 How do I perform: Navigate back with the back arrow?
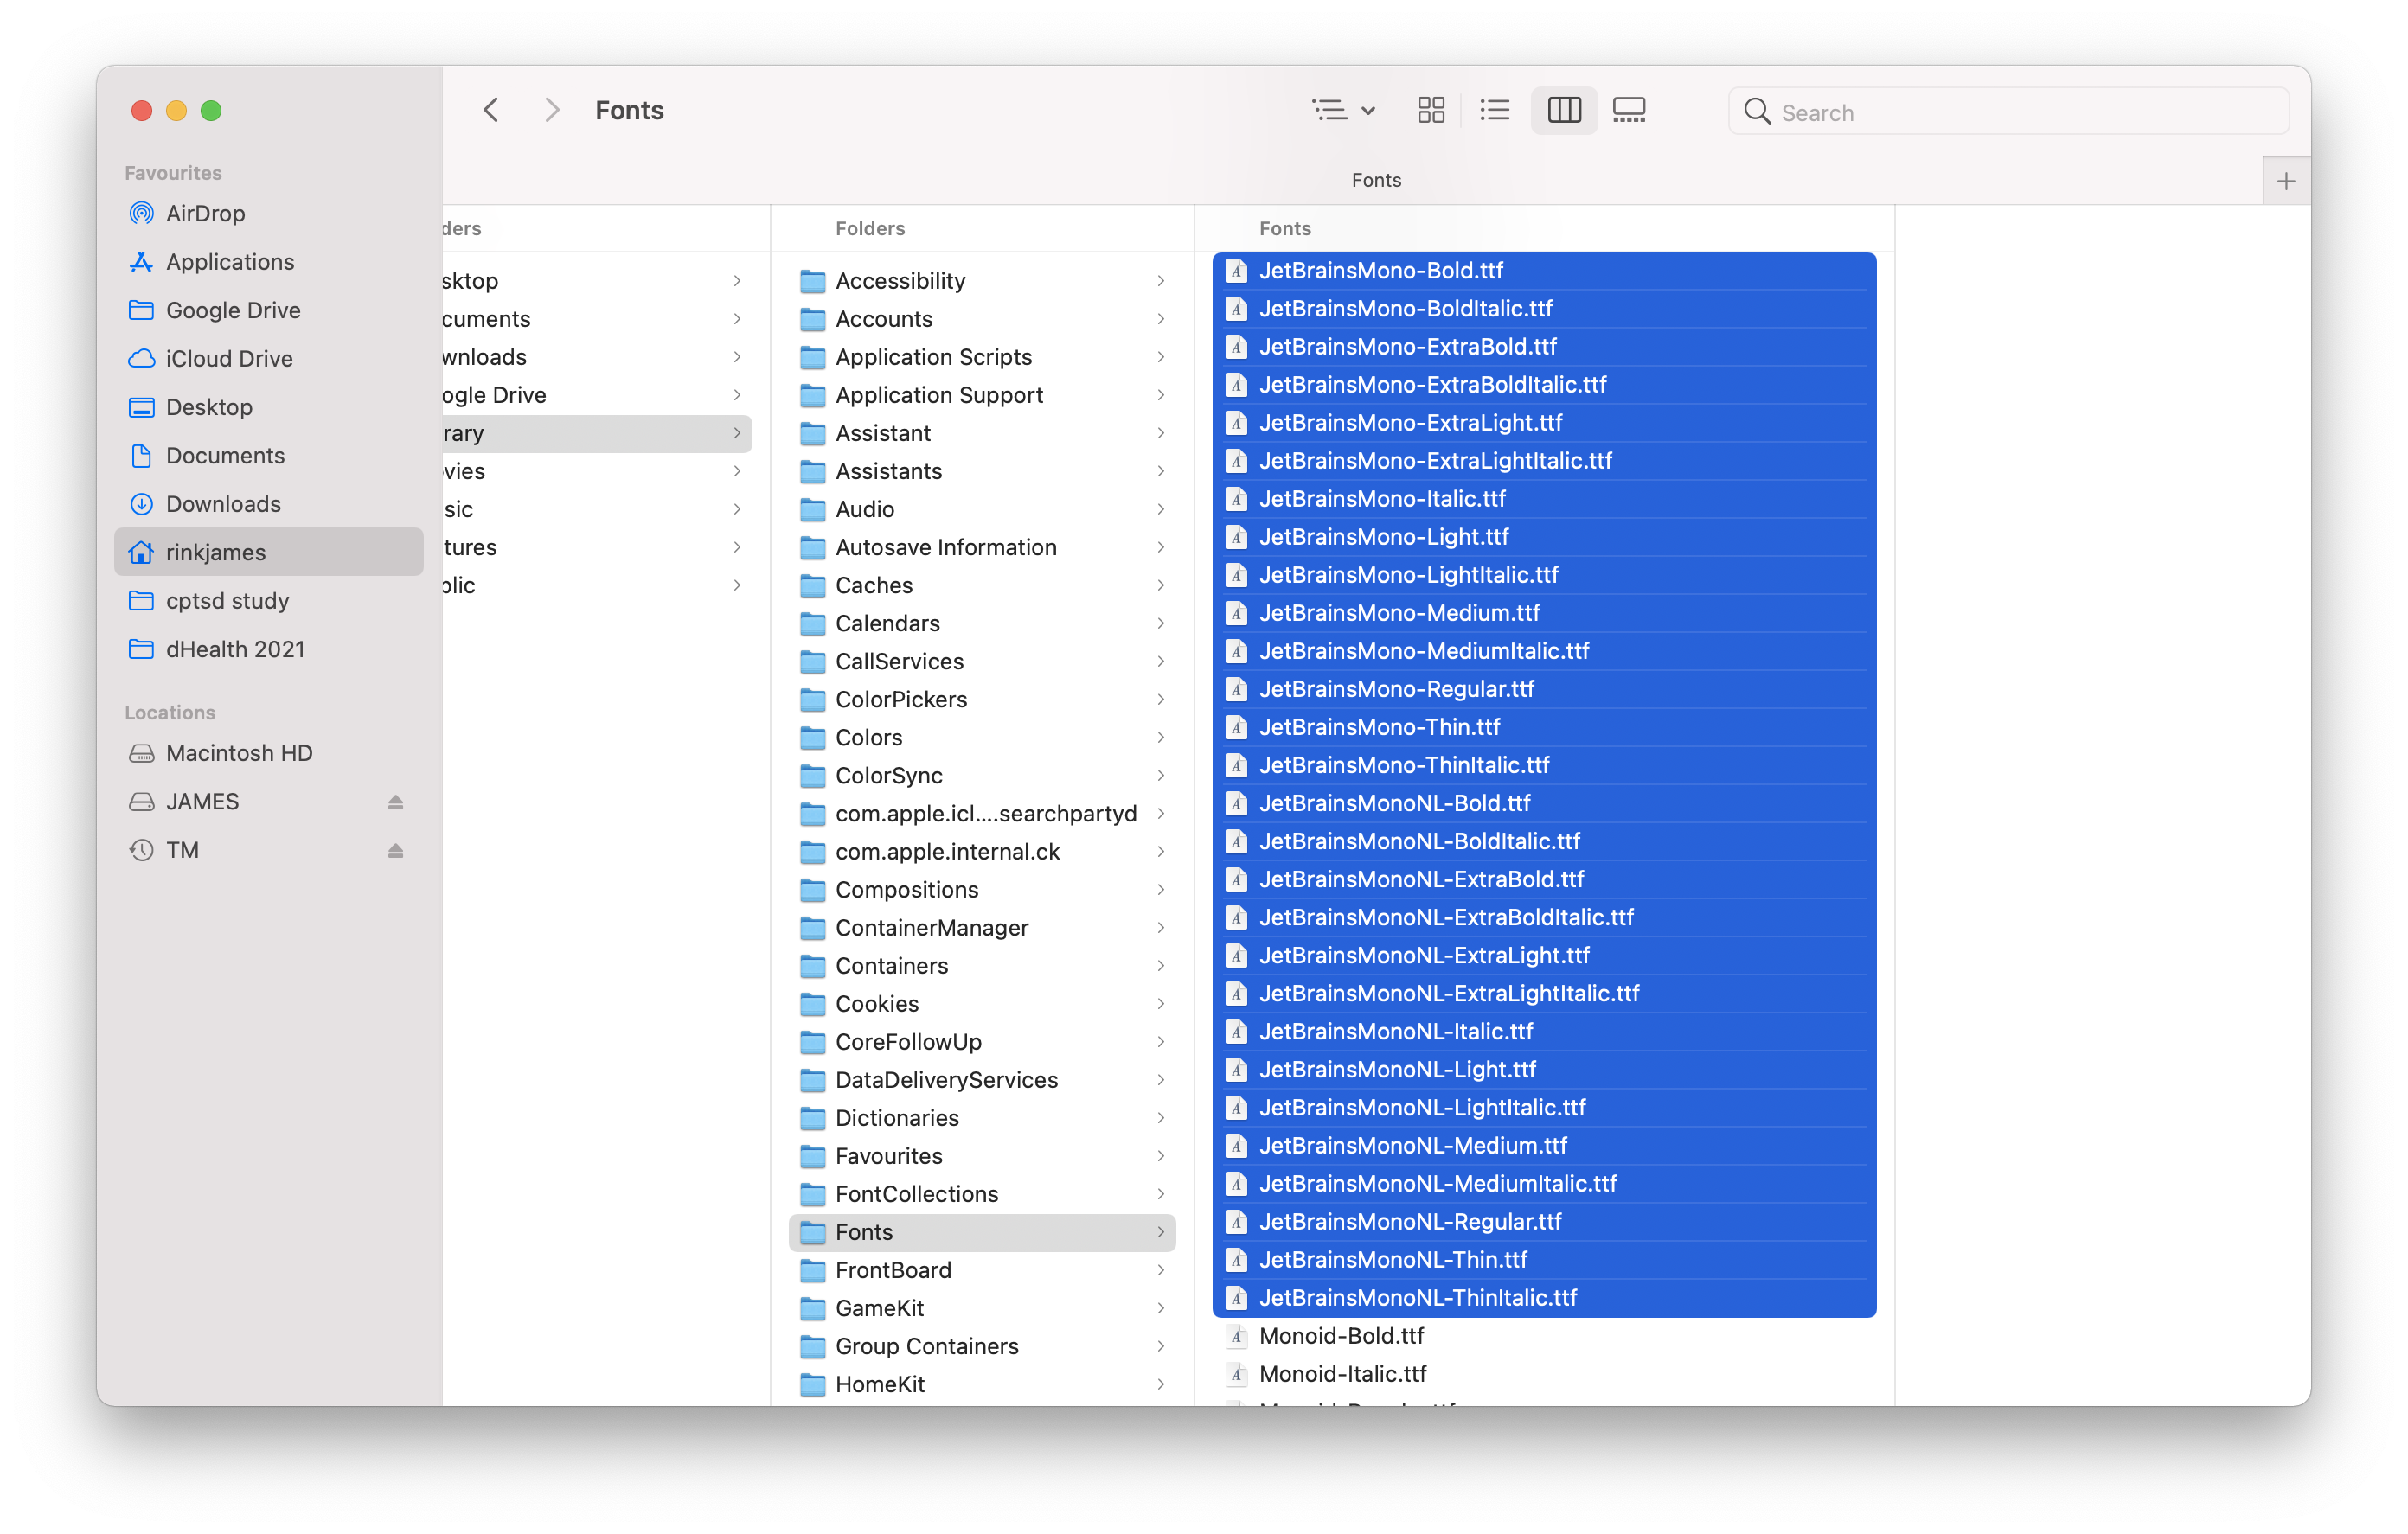pyautogui.click(x=491, y=109)
